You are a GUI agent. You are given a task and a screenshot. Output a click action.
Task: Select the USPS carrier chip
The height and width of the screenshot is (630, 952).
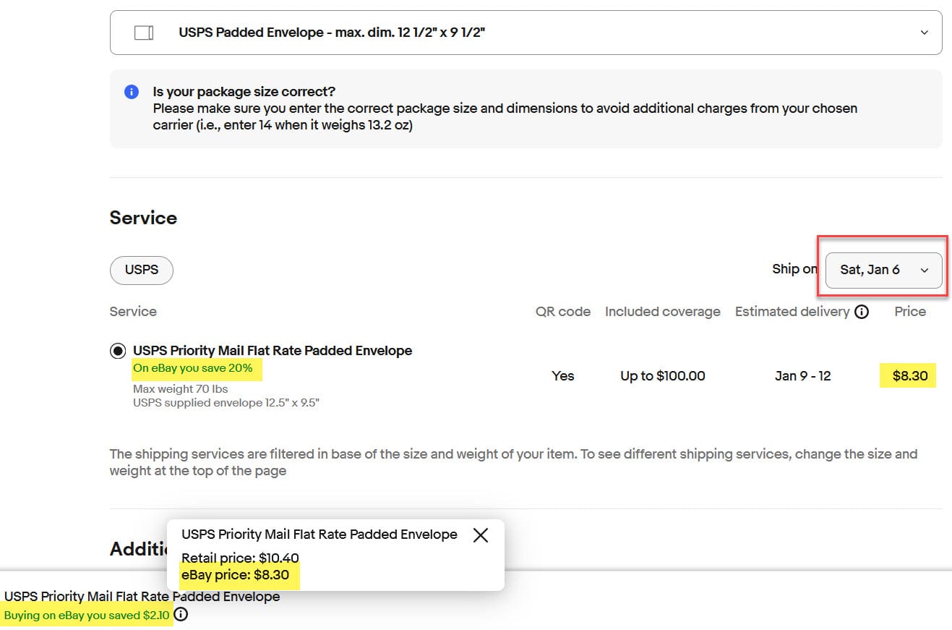click(142, 270)
